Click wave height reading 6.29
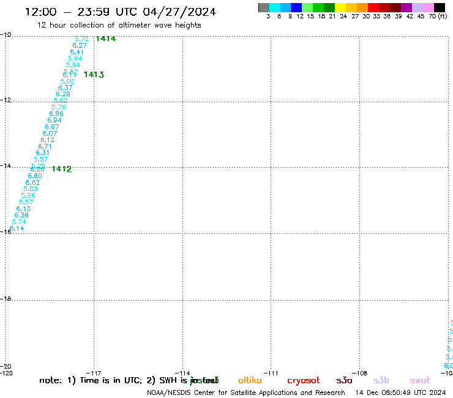 [63, 94]
